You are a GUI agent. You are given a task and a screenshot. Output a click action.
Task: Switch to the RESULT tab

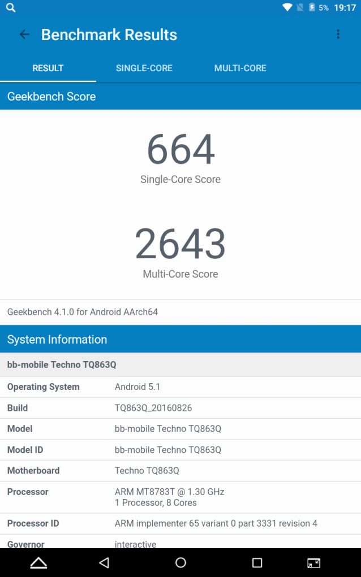coord(48,68)
